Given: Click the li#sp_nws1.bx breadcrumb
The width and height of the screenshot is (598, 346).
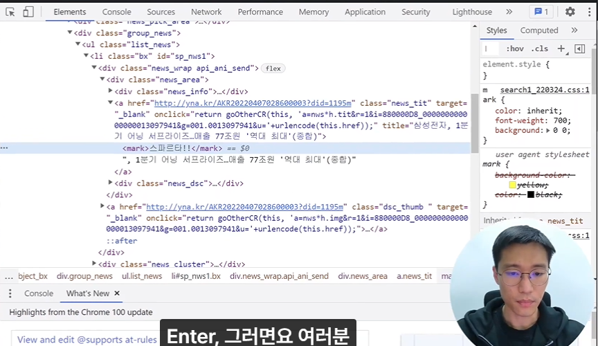Looking at the screenshot, I should pyautogui.click(x=196, y=276).
